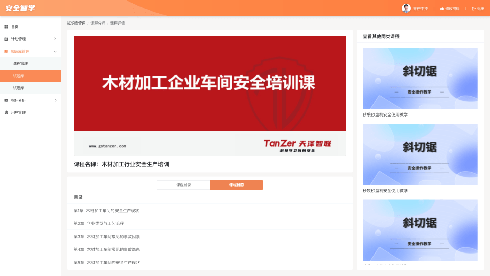Click the 指标分析 monitor icon
The width and height of the screenshot is (490, 276).
coord(6,100)
